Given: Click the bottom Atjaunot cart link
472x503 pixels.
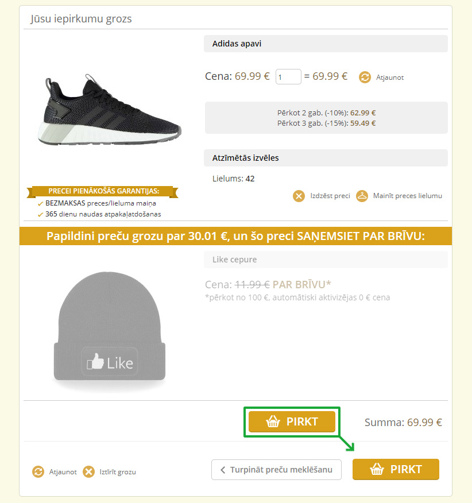Looking at the screenshot, I should [63, 472].
